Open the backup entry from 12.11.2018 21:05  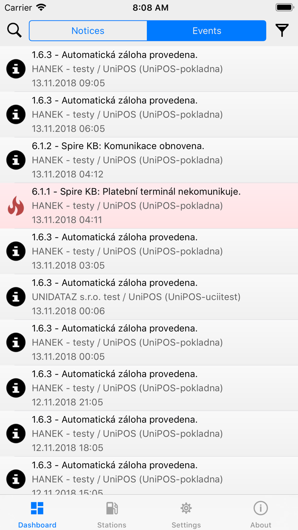click(x=149, y=388)
